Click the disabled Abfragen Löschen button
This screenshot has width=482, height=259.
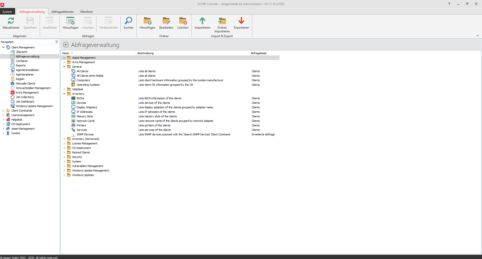pos(88,23)
